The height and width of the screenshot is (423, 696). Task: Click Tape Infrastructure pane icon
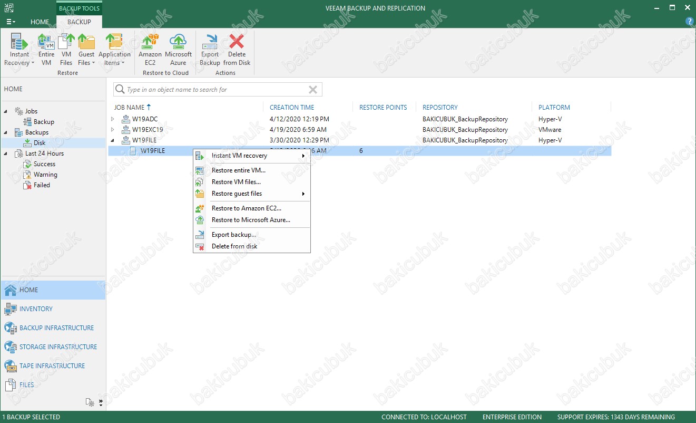(11, 366)
